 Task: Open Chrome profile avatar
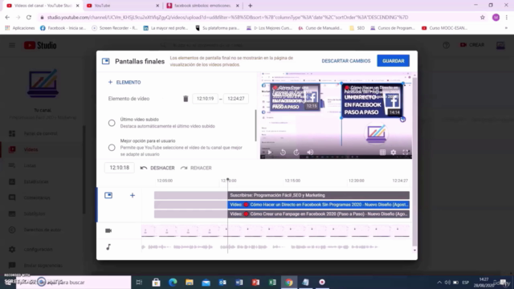[496, 18]
